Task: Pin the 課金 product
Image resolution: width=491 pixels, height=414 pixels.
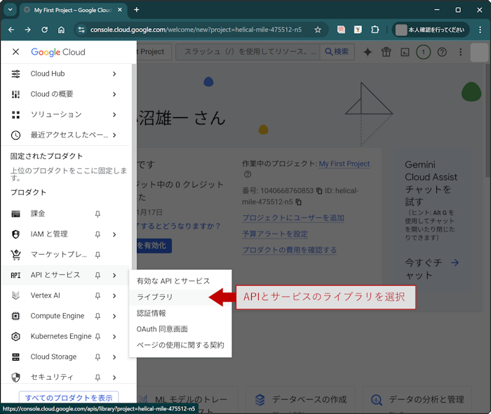Action: coord(97,214)
